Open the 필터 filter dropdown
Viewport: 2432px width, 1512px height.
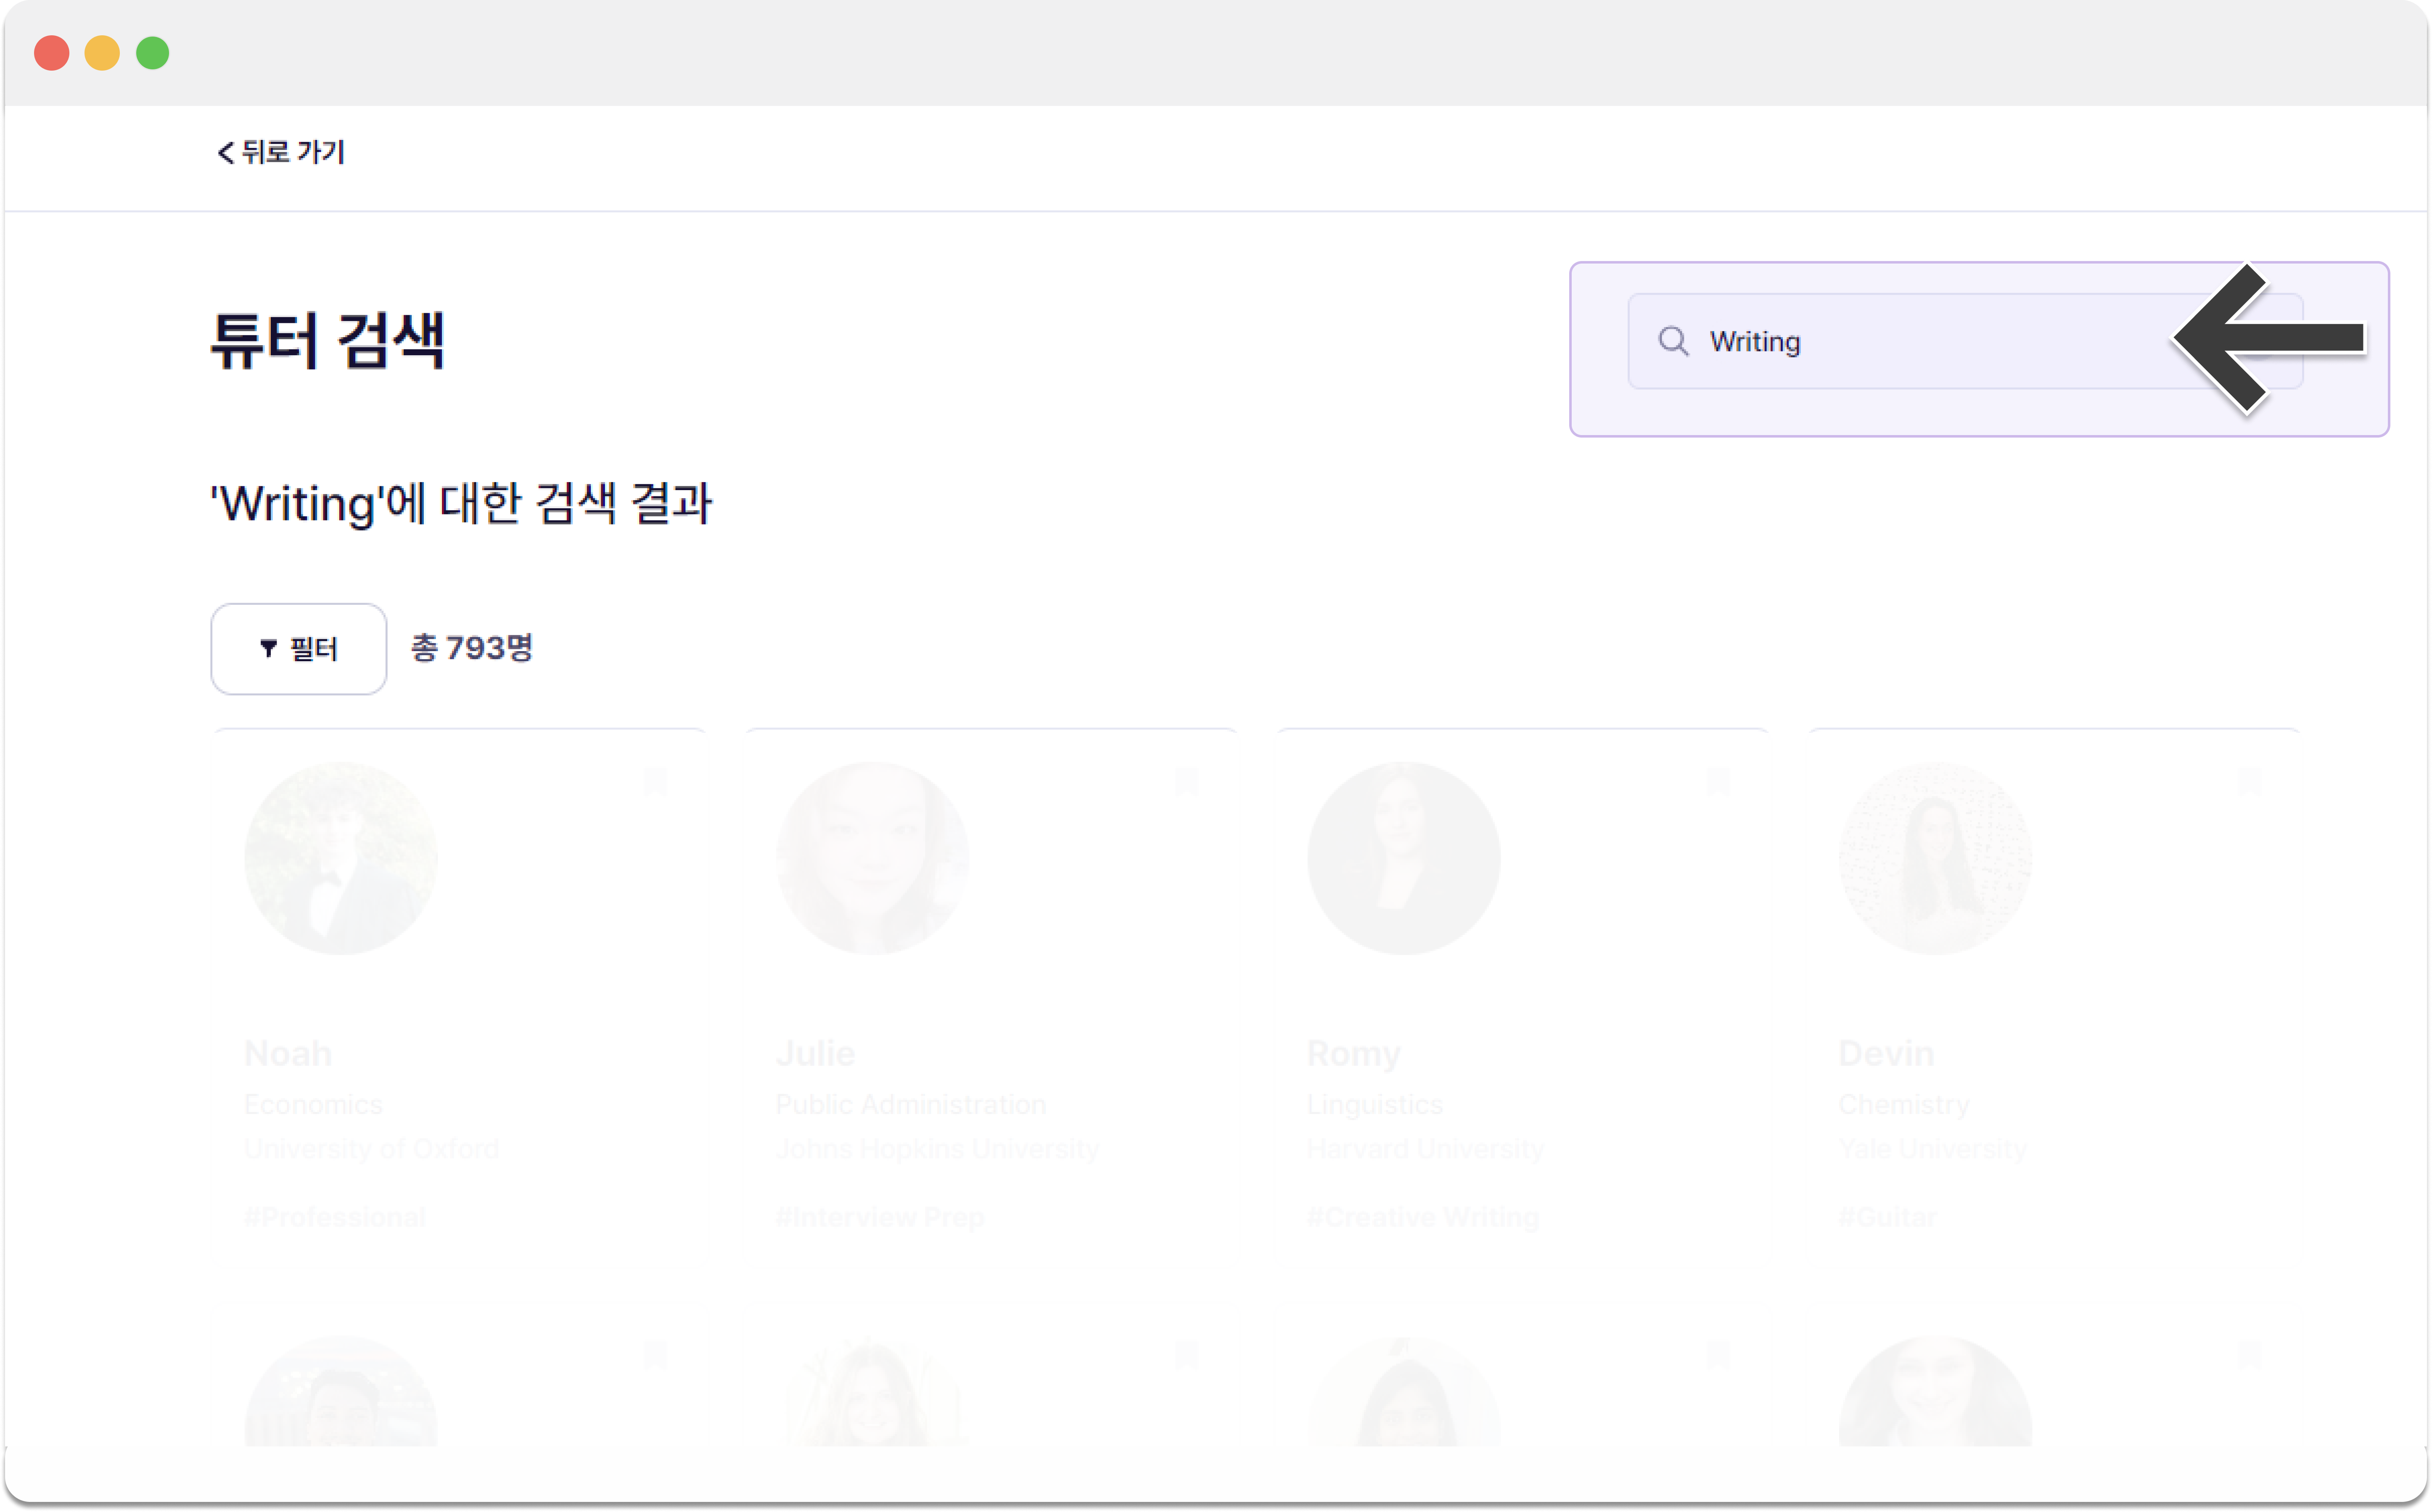298,648
